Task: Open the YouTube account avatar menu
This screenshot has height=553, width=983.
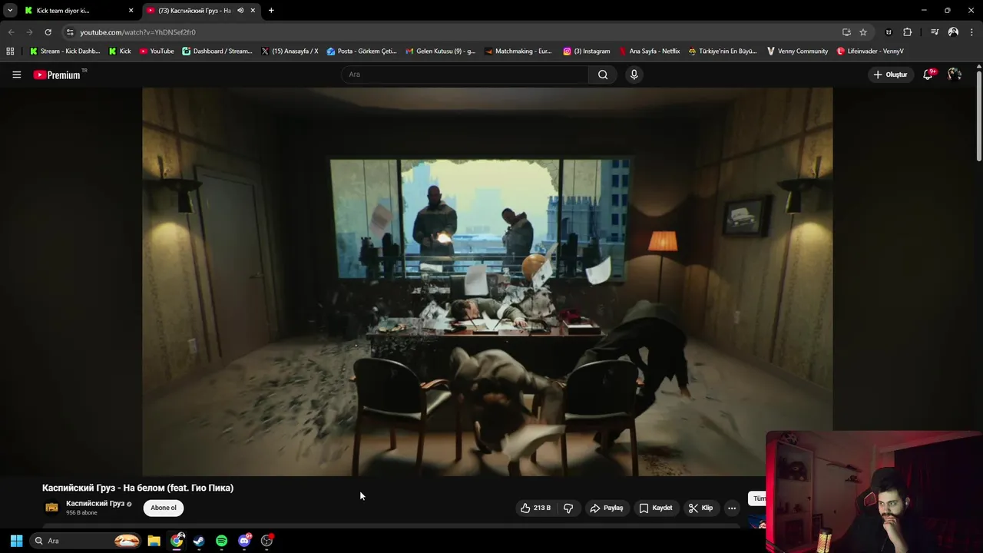Action: pyautogui.click(x=955, y=75)
